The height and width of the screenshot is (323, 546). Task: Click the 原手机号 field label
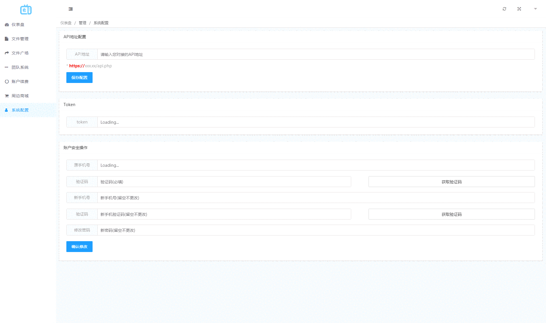coord(82,165)
